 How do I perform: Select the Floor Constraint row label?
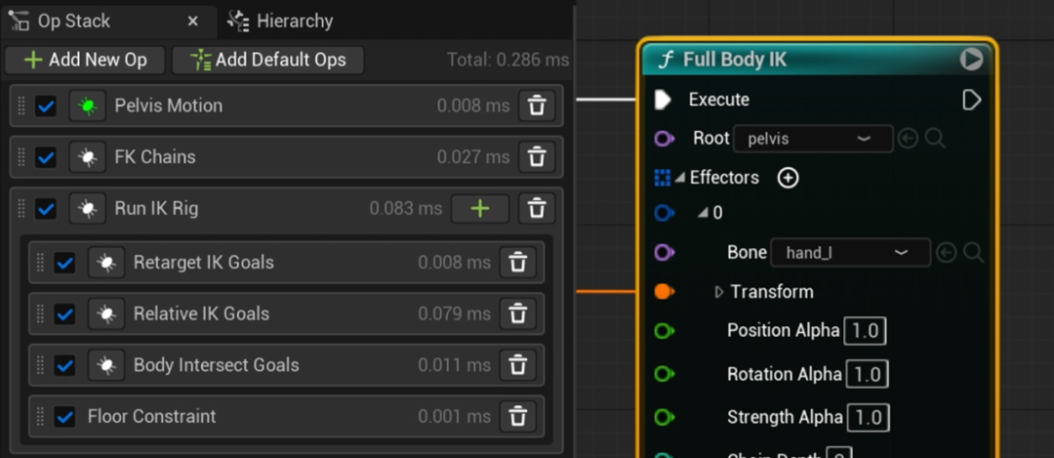(x=151, y=416)
